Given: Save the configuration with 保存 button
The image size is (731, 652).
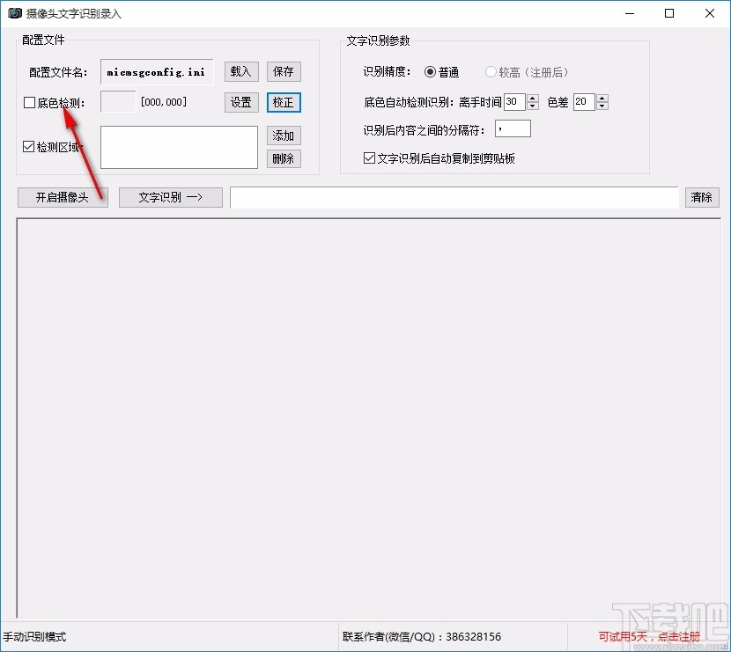Looking at the screenshot, I should 284,71.
